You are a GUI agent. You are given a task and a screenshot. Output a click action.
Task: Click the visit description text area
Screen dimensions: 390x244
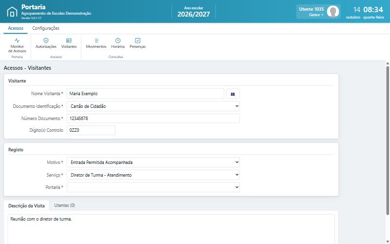pyautogui.click(x=171, y=229)
